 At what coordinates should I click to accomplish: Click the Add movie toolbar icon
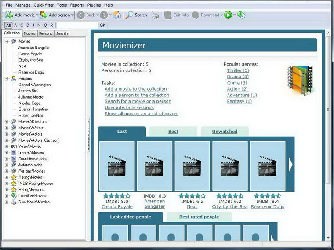tap(9, 15)
